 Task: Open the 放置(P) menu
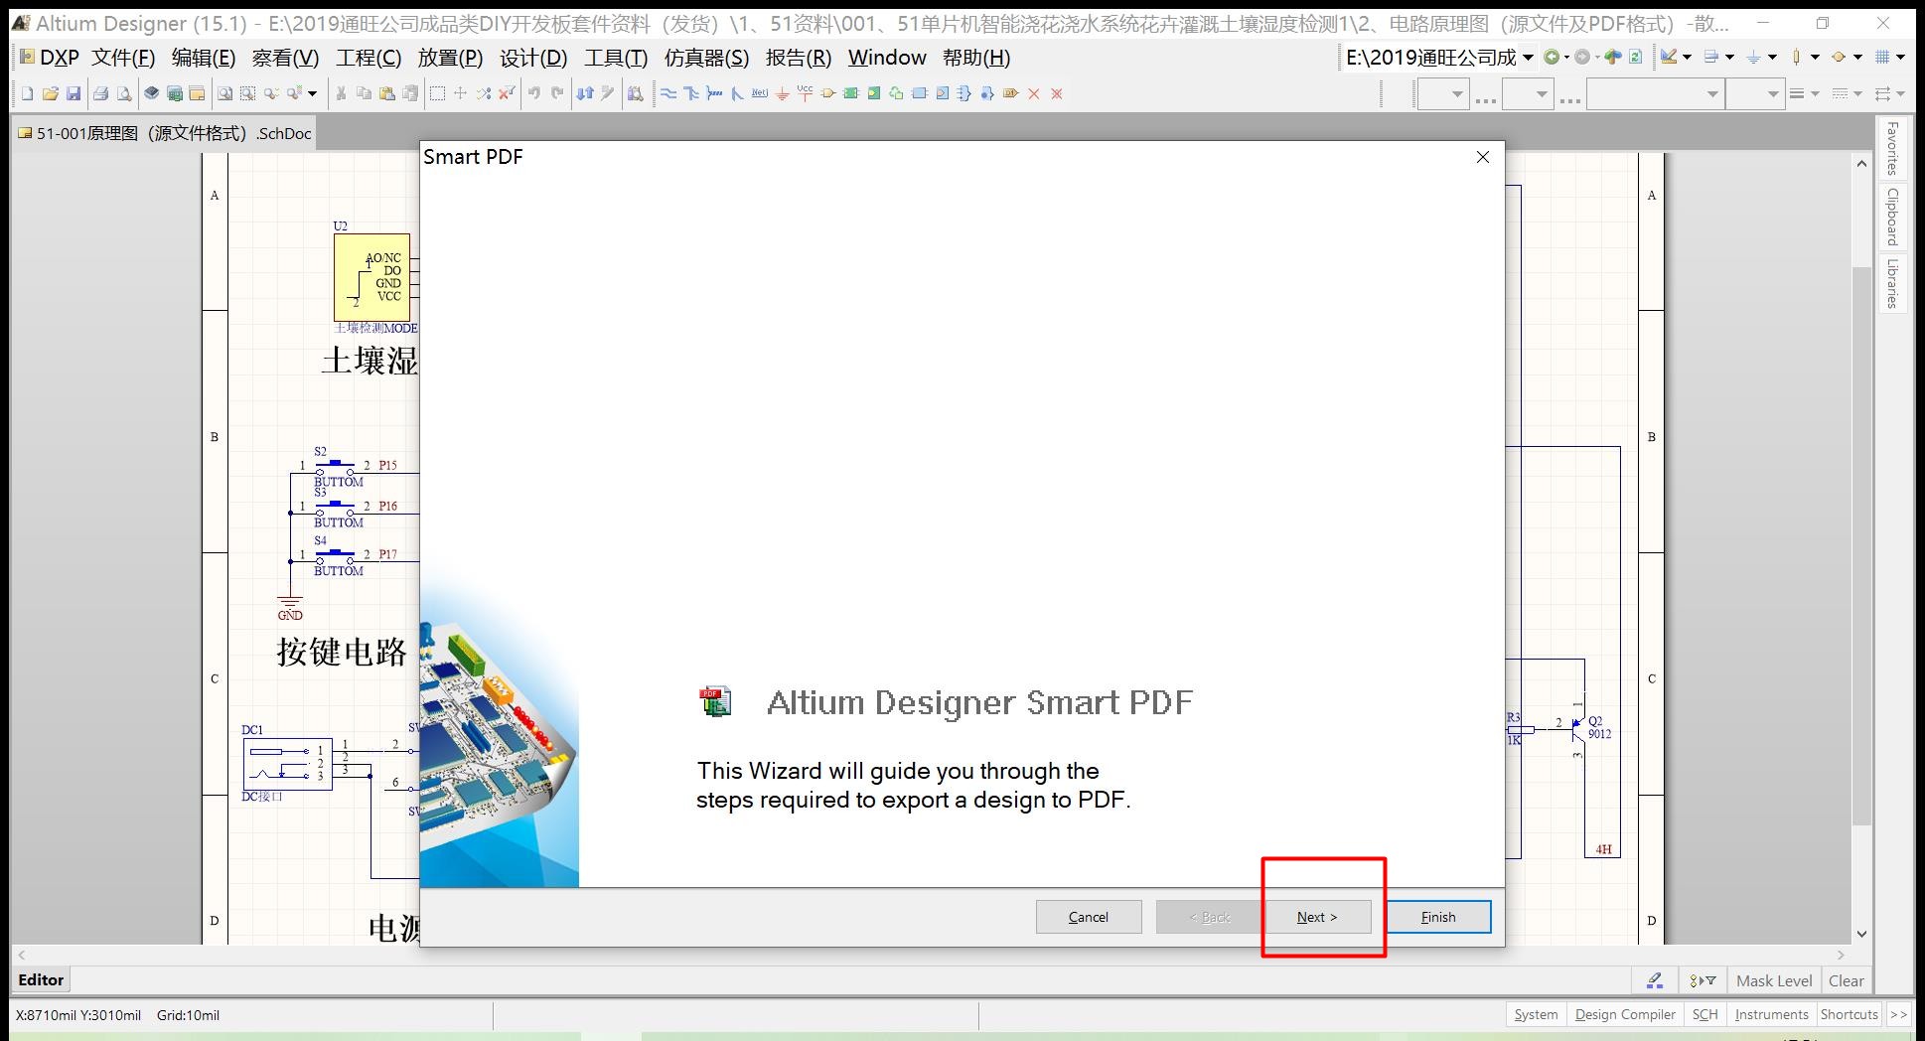click(450, 58)
